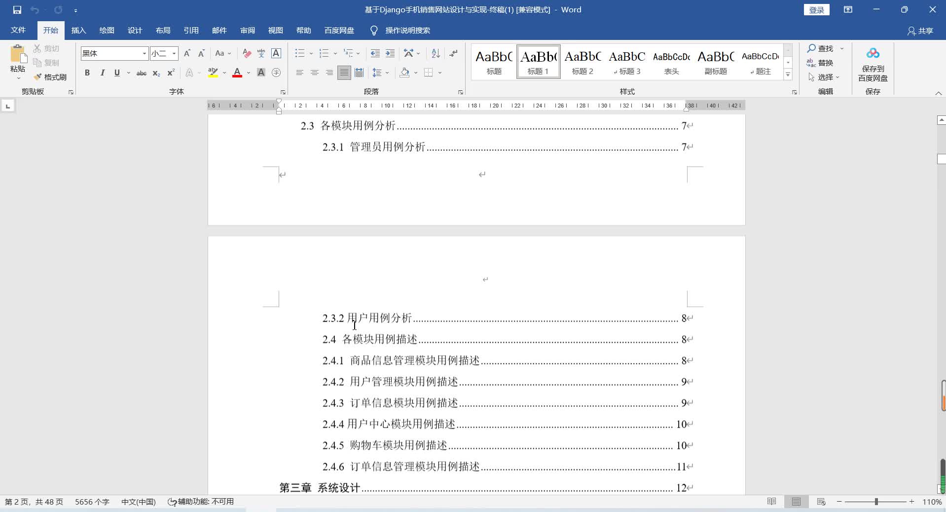Expand the styles gallery with its more arrow

[x=787, y=74]
